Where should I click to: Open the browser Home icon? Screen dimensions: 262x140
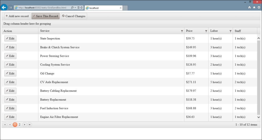click(249, 8)
